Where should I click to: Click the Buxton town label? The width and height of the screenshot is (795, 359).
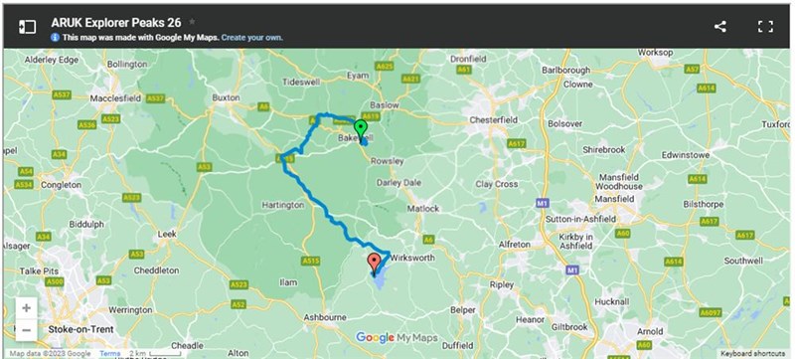pos(226,97)
